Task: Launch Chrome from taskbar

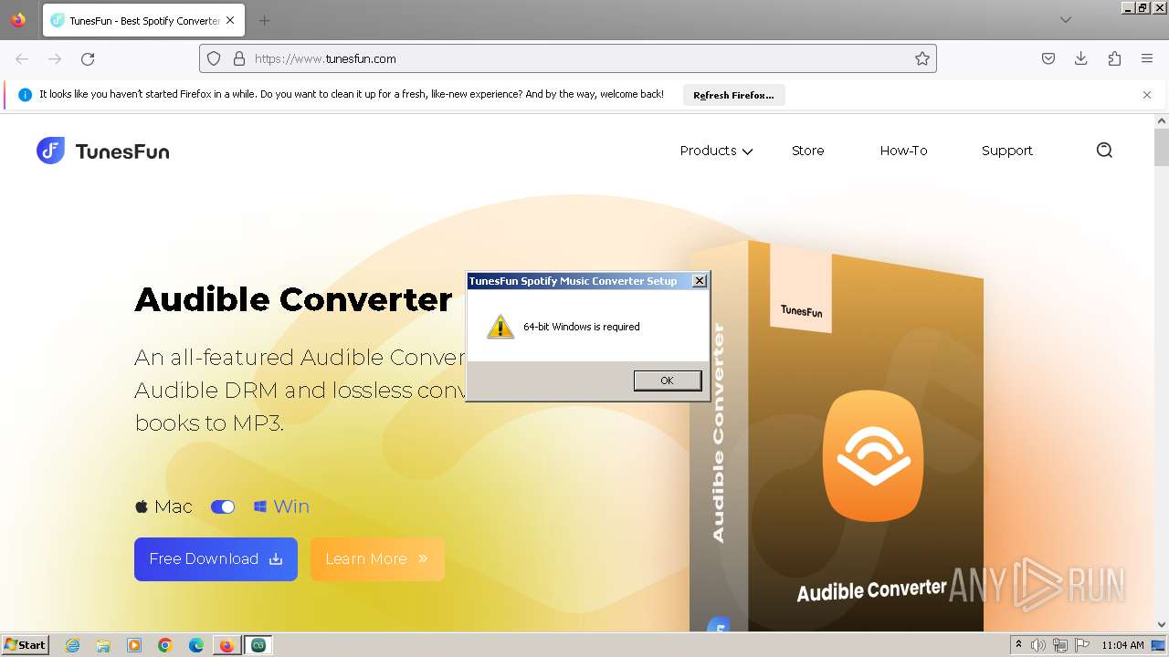Action: coord(165,645)
